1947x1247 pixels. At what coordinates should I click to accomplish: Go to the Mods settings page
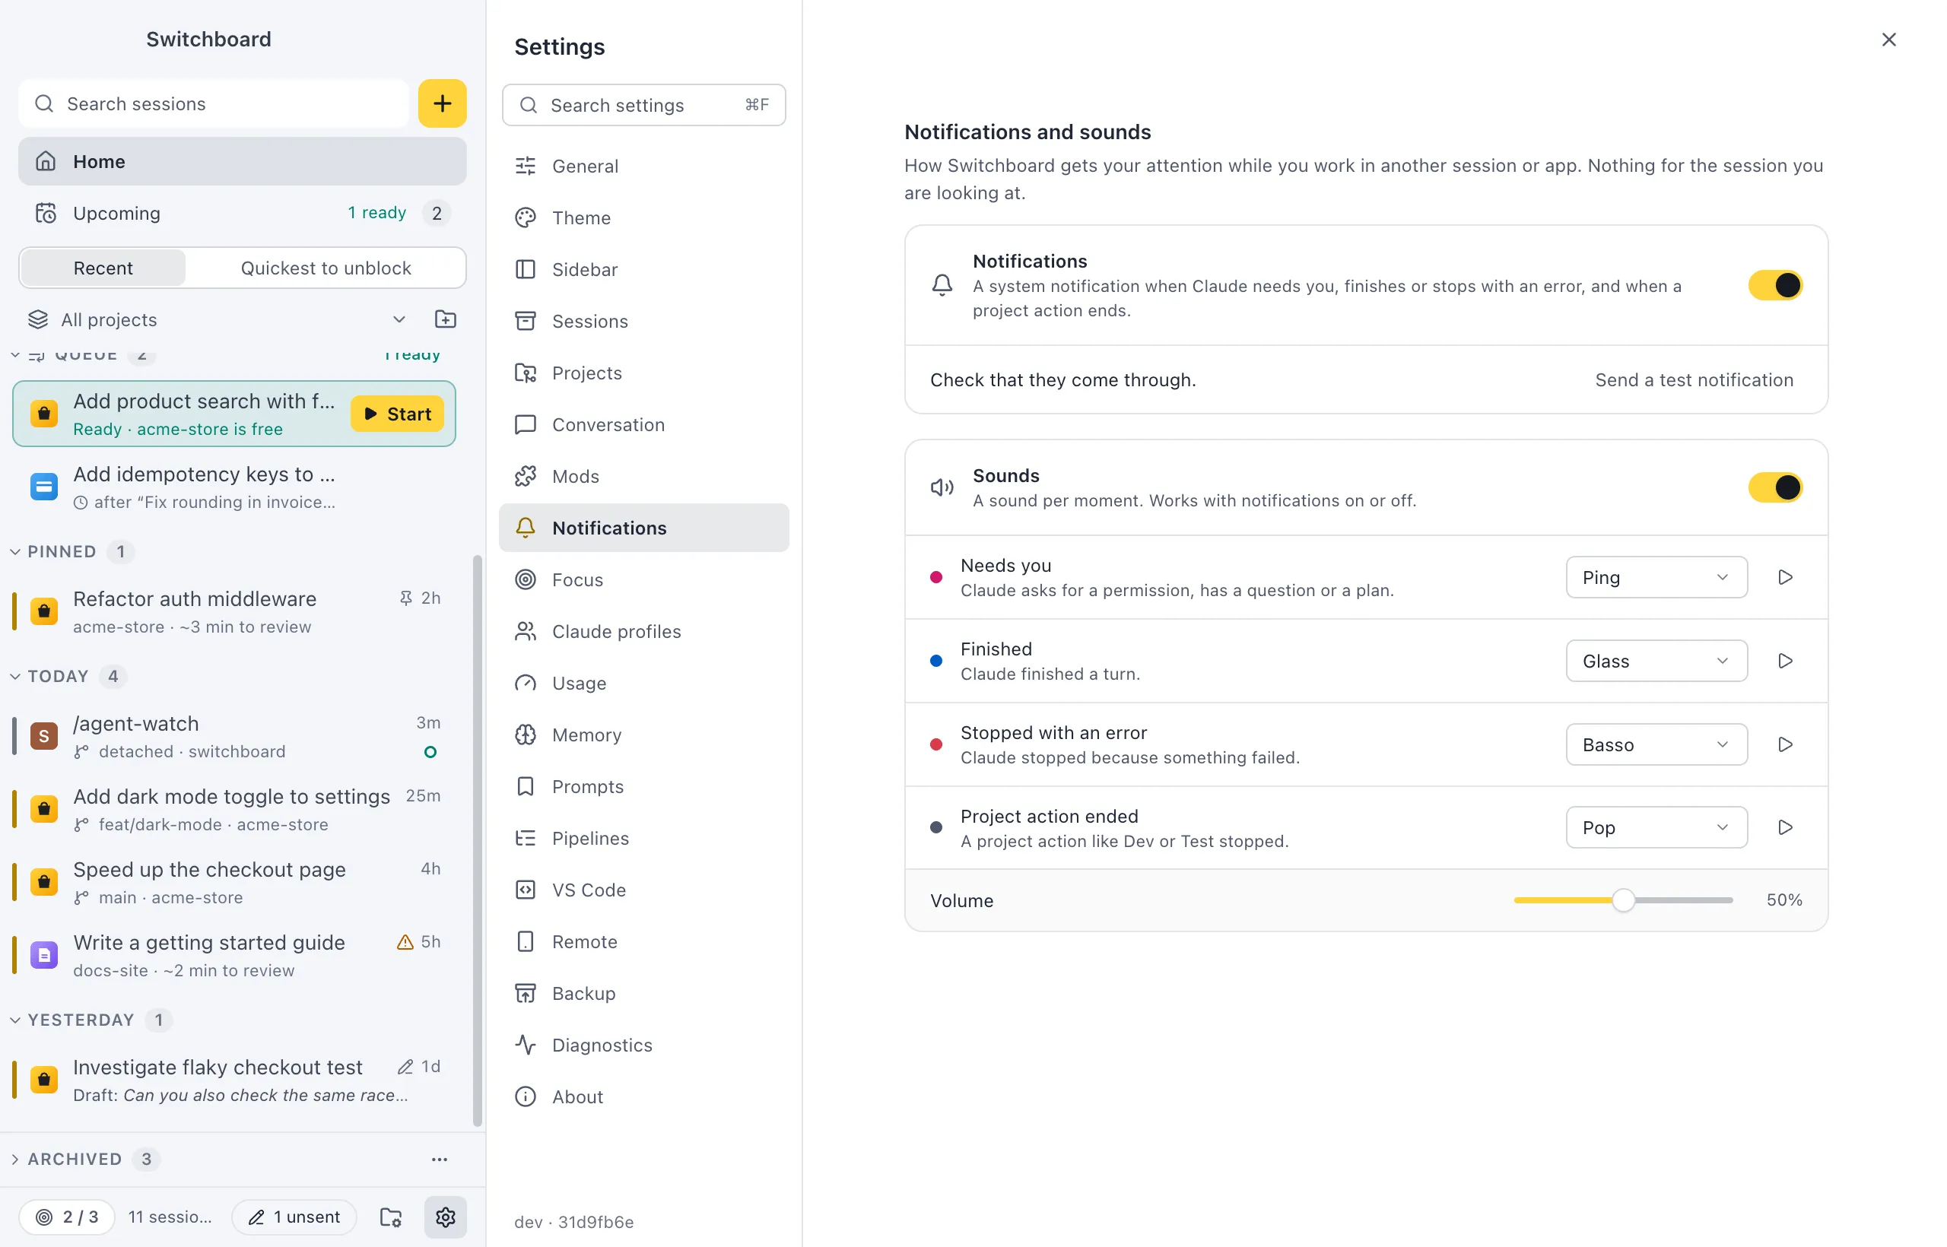[644, 475]
